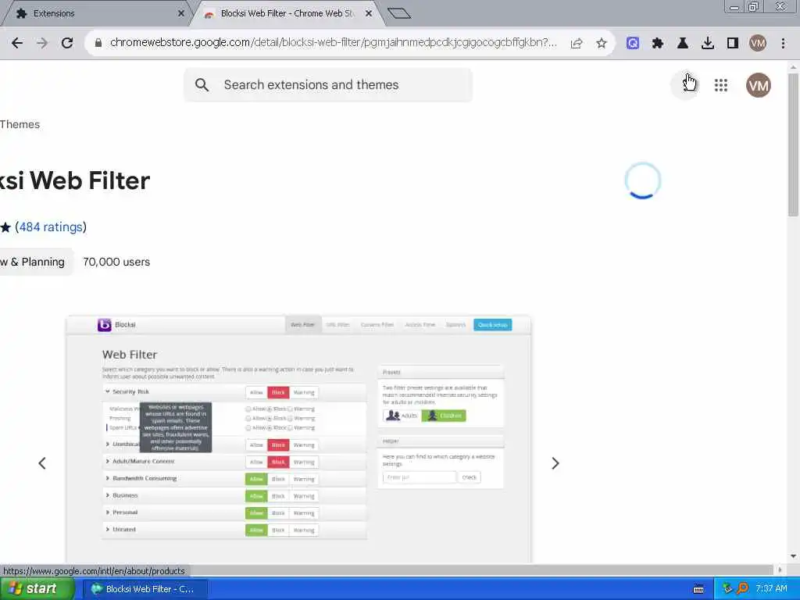Screen dimensions: 800x600
Task: Open the Downloads tray icon
Action: 708,44
